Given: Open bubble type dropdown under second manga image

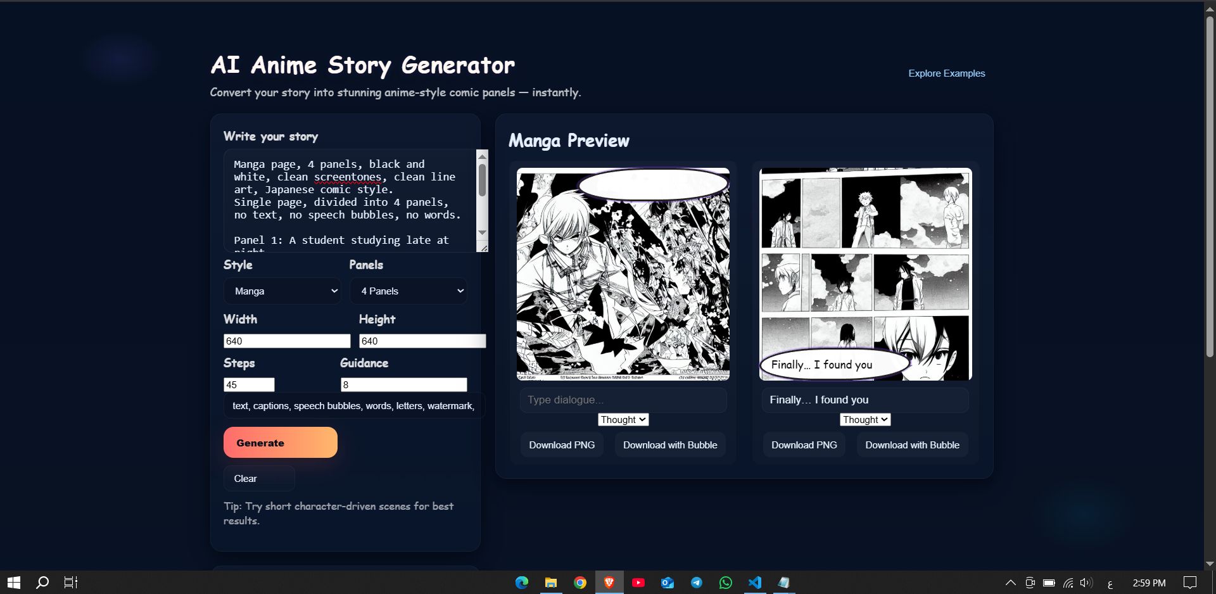Looking at the screenshot, I should click(865, 420).
